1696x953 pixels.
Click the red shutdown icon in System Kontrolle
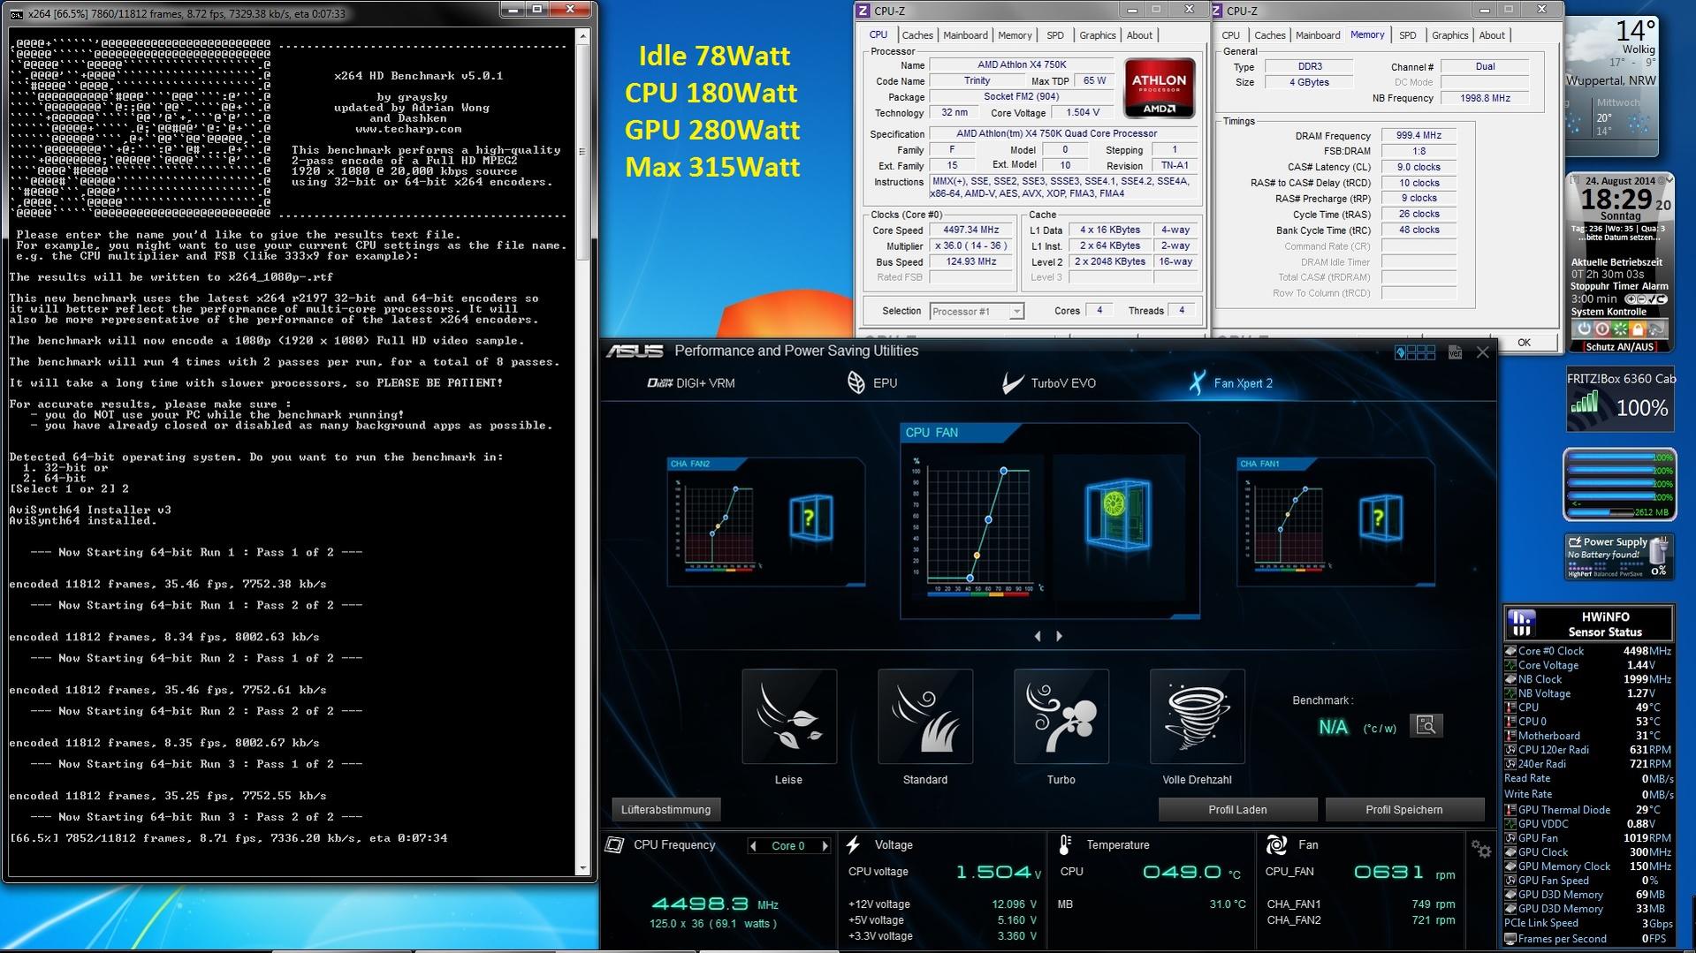1601,329
